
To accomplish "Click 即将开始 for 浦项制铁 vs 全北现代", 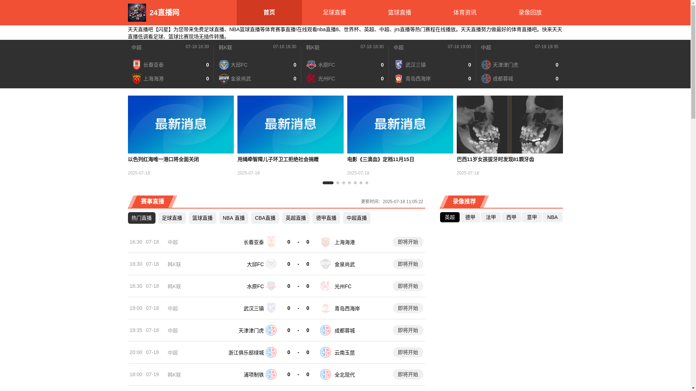I will [408, 374].
